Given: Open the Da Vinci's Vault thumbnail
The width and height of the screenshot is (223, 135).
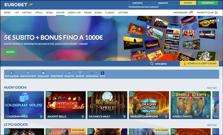Looking at the screenshot, I should [x=107, y=105].
